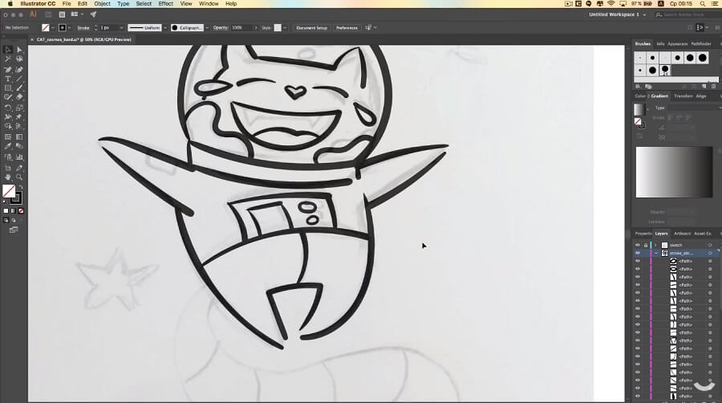Viewport: 722px width, 403px height.
Task: Click the Opacity value field
Action: [241, 27]
